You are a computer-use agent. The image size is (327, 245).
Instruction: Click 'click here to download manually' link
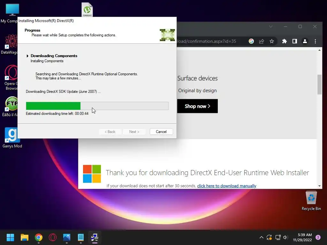(x=227, y=186)
